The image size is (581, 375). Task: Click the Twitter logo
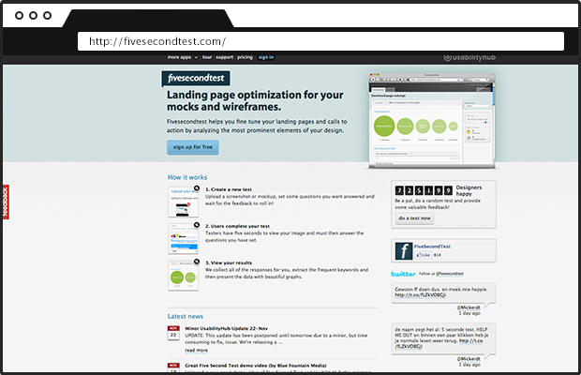(x=403, y=274)
